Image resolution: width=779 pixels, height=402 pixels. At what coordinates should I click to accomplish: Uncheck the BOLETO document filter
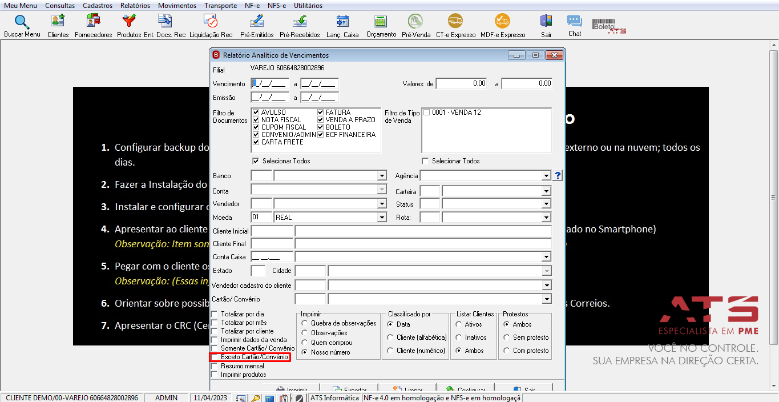(x=321, y=127)
